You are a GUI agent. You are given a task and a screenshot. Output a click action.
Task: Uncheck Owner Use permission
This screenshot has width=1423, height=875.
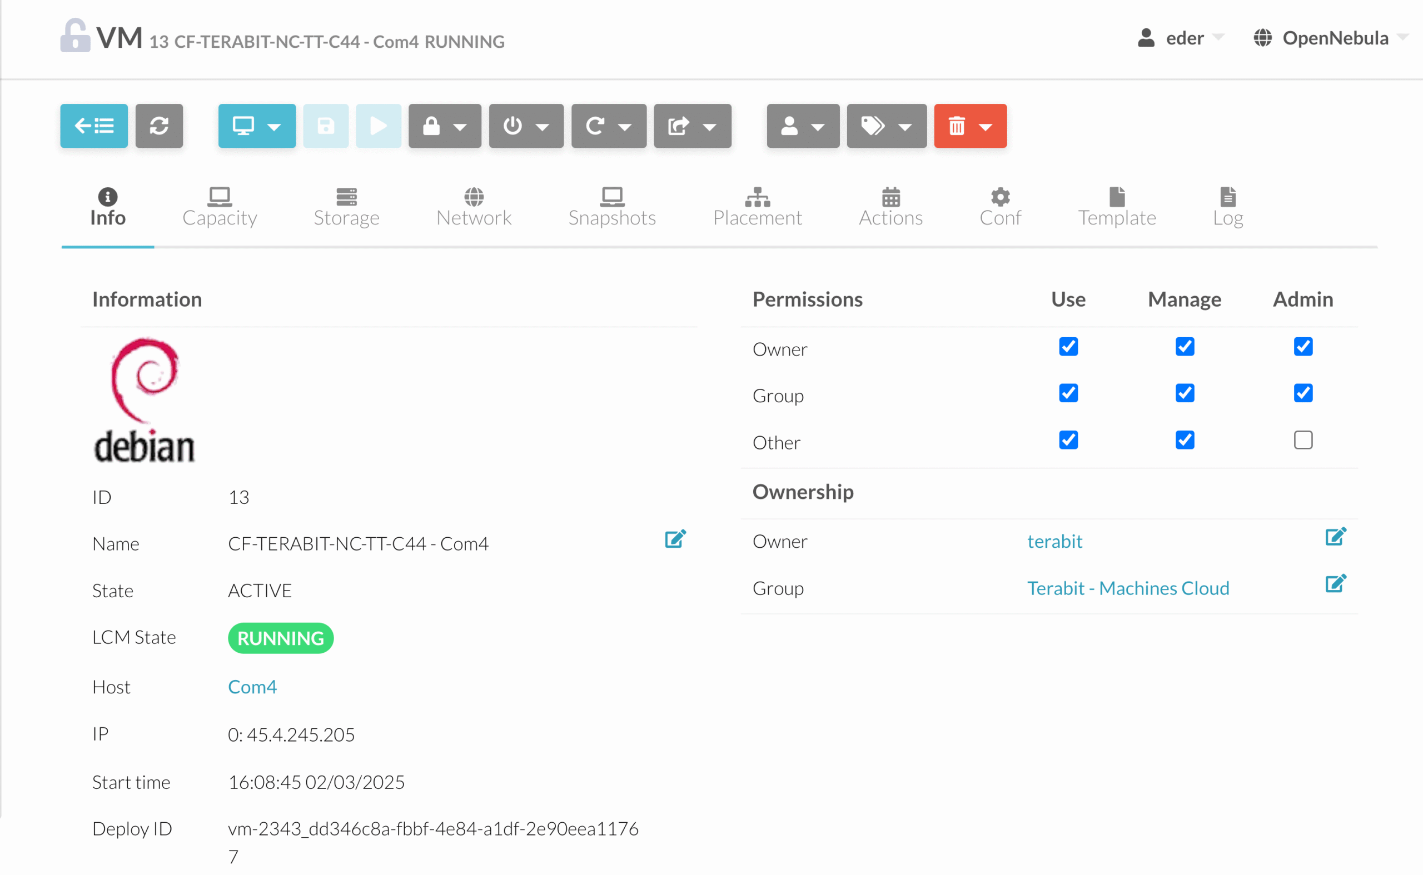pos(1068,347)
